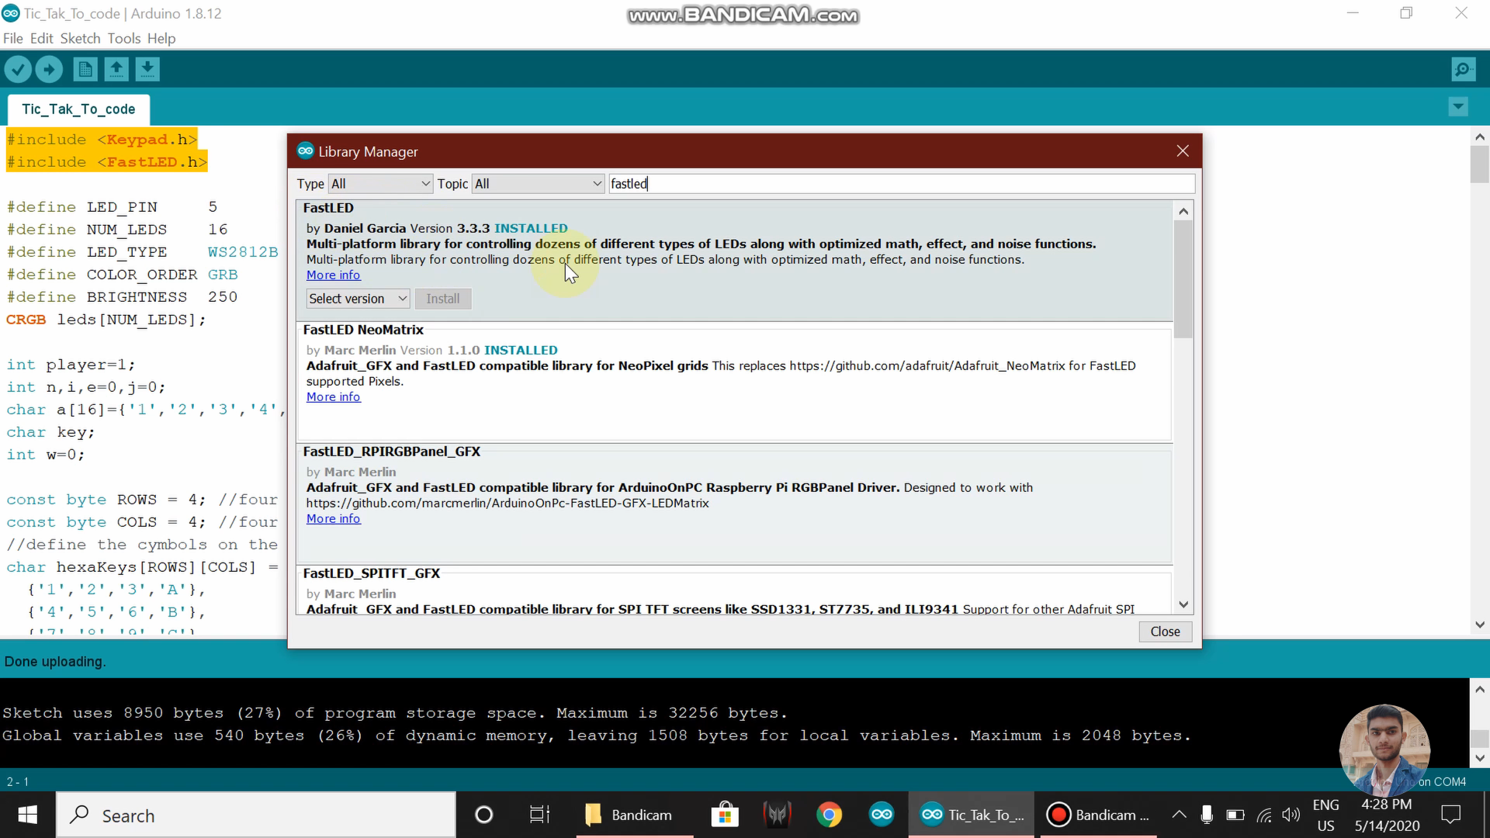Image resolution: width=1490 pixels, height=838 pixels.
Task: Open the Serial Monitor icon
Action: click(1463, 70)
